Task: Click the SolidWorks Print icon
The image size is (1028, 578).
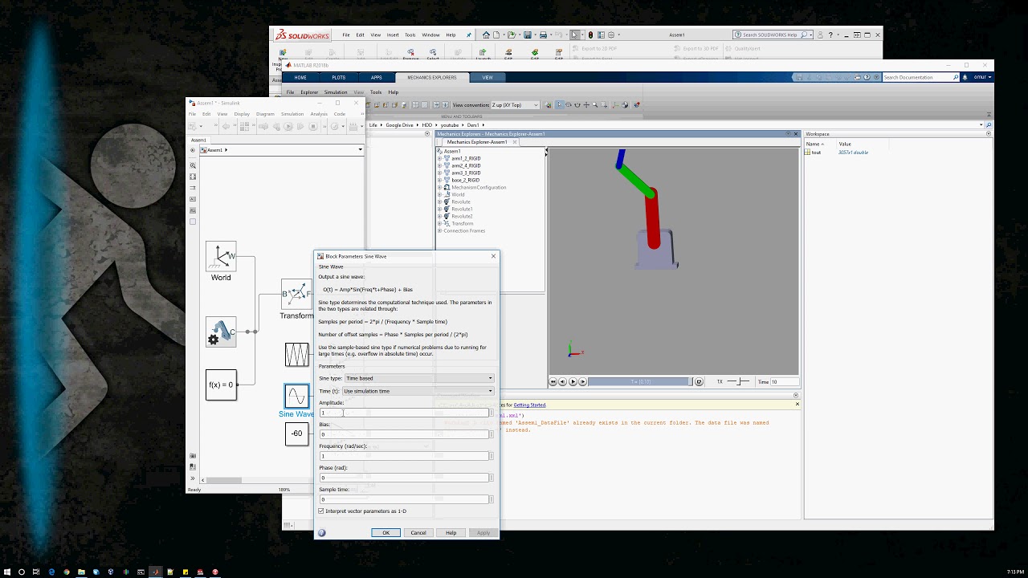Action: click(x=543, y=35)
